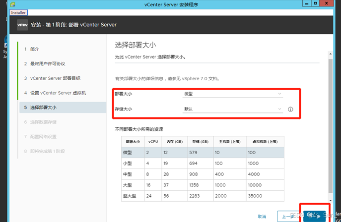Select step 5 选择部署大小
Screen dimensions: 341x222
(63, 108)
